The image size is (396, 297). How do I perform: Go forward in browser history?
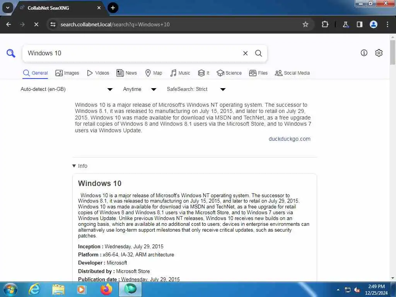pyautogui.click(x=22, y=24)
